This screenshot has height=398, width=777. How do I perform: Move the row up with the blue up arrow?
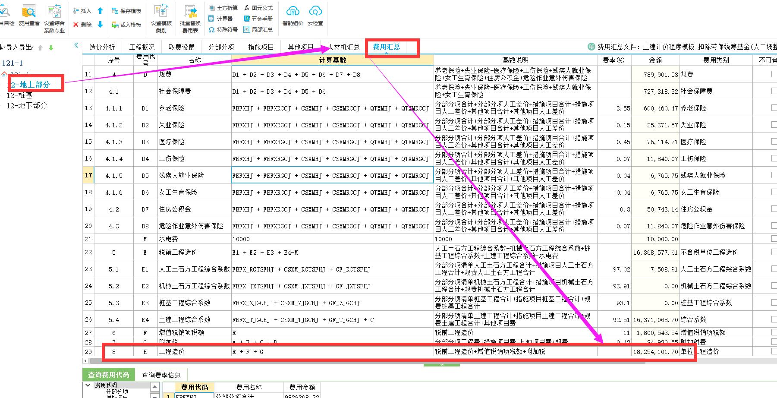(x=100, y=11)
